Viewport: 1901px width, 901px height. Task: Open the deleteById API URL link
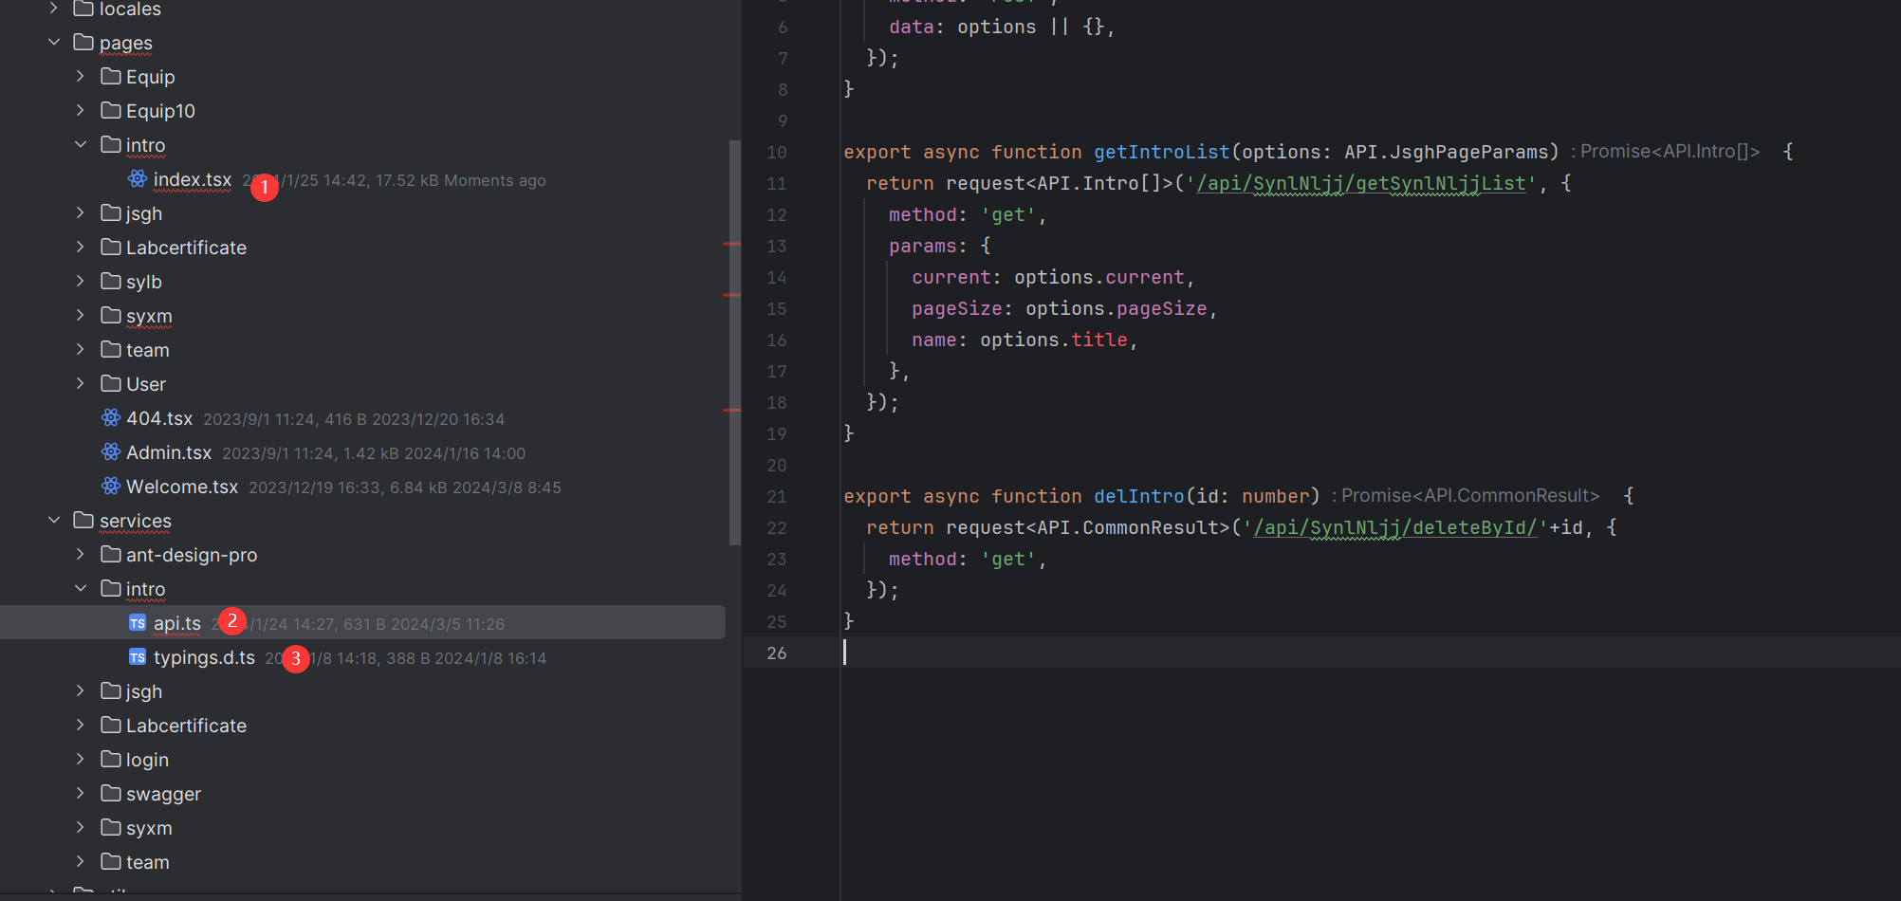click(x=1394, y=528)
